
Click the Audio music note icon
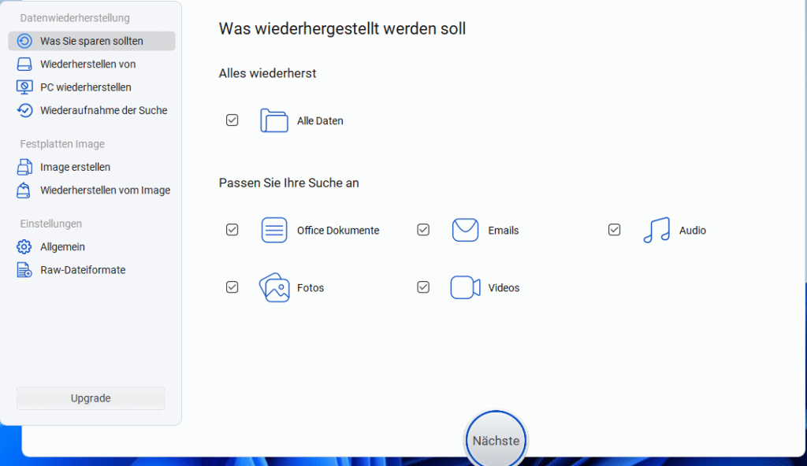click(656, 231)
